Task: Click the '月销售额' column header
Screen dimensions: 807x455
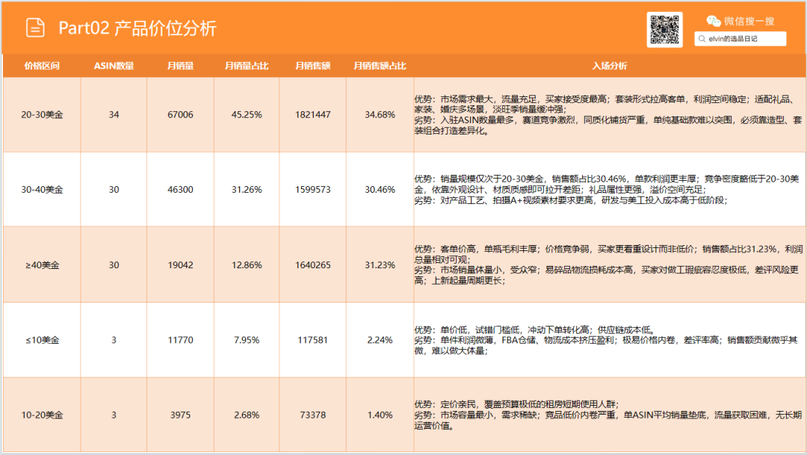Action: (x=312, y=66)
